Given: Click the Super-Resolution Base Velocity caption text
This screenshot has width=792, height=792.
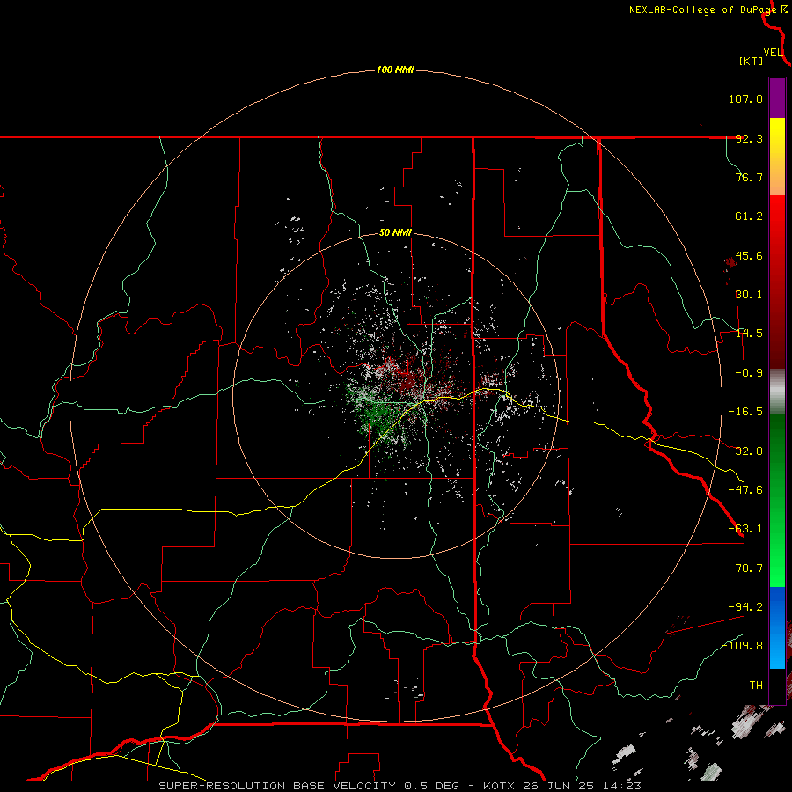Looking at the screenshot, I should 400,786.
